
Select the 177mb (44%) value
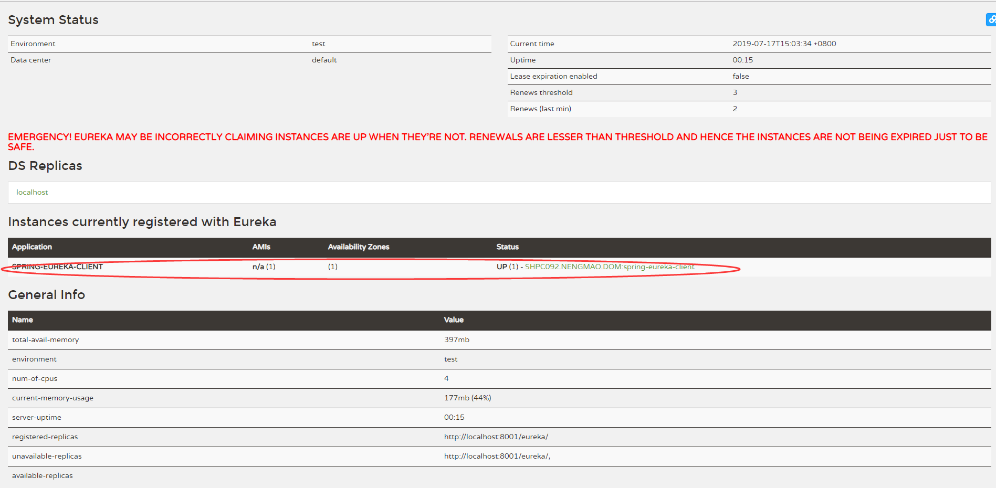tap(467, 398)
